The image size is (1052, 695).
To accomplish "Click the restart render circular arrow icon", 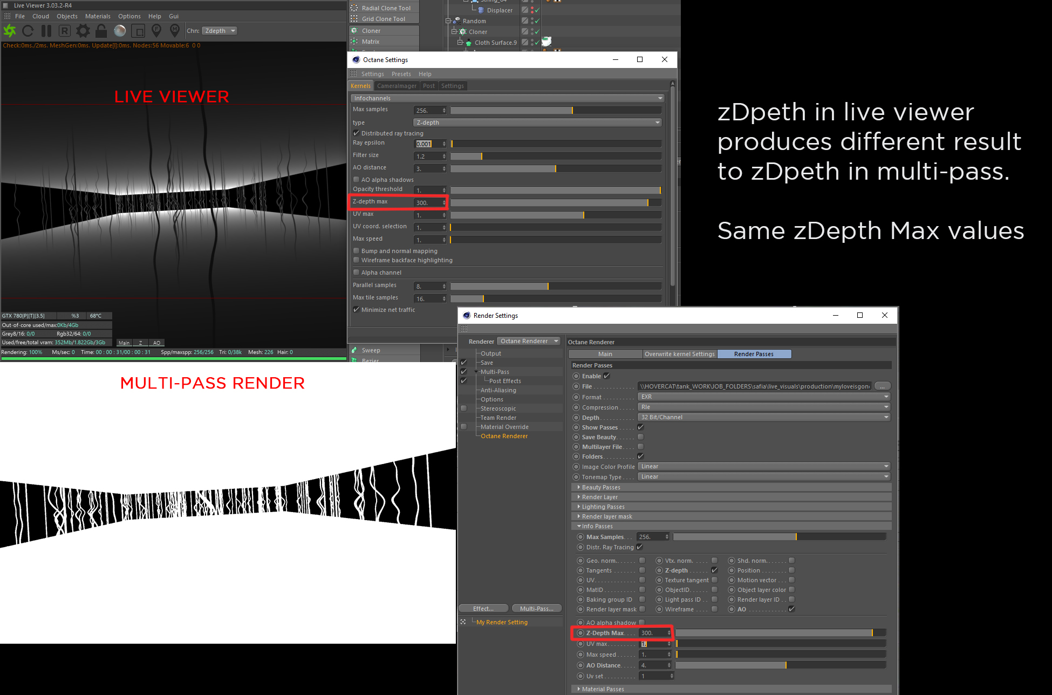I will coord(28,31).
